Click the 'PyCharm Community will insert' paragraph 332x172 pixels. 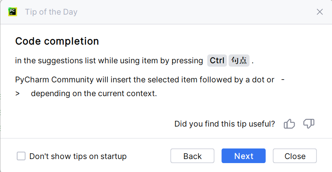point(144,80)
